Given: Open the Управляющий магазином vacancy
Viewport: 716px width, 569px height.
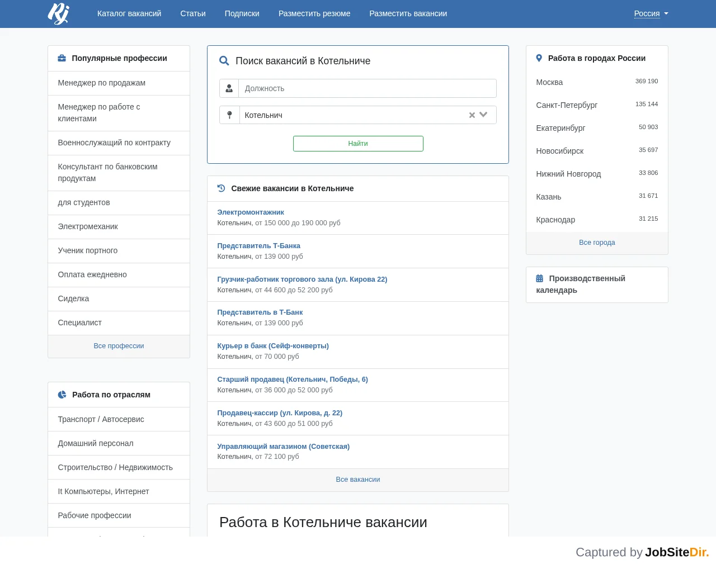Looking at the screenshot, I should click(x=284, y=447).
